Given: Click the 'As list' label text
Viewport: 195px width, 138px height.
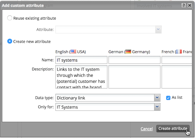Looking at the screenshot, I should click(x=177, y=98).
